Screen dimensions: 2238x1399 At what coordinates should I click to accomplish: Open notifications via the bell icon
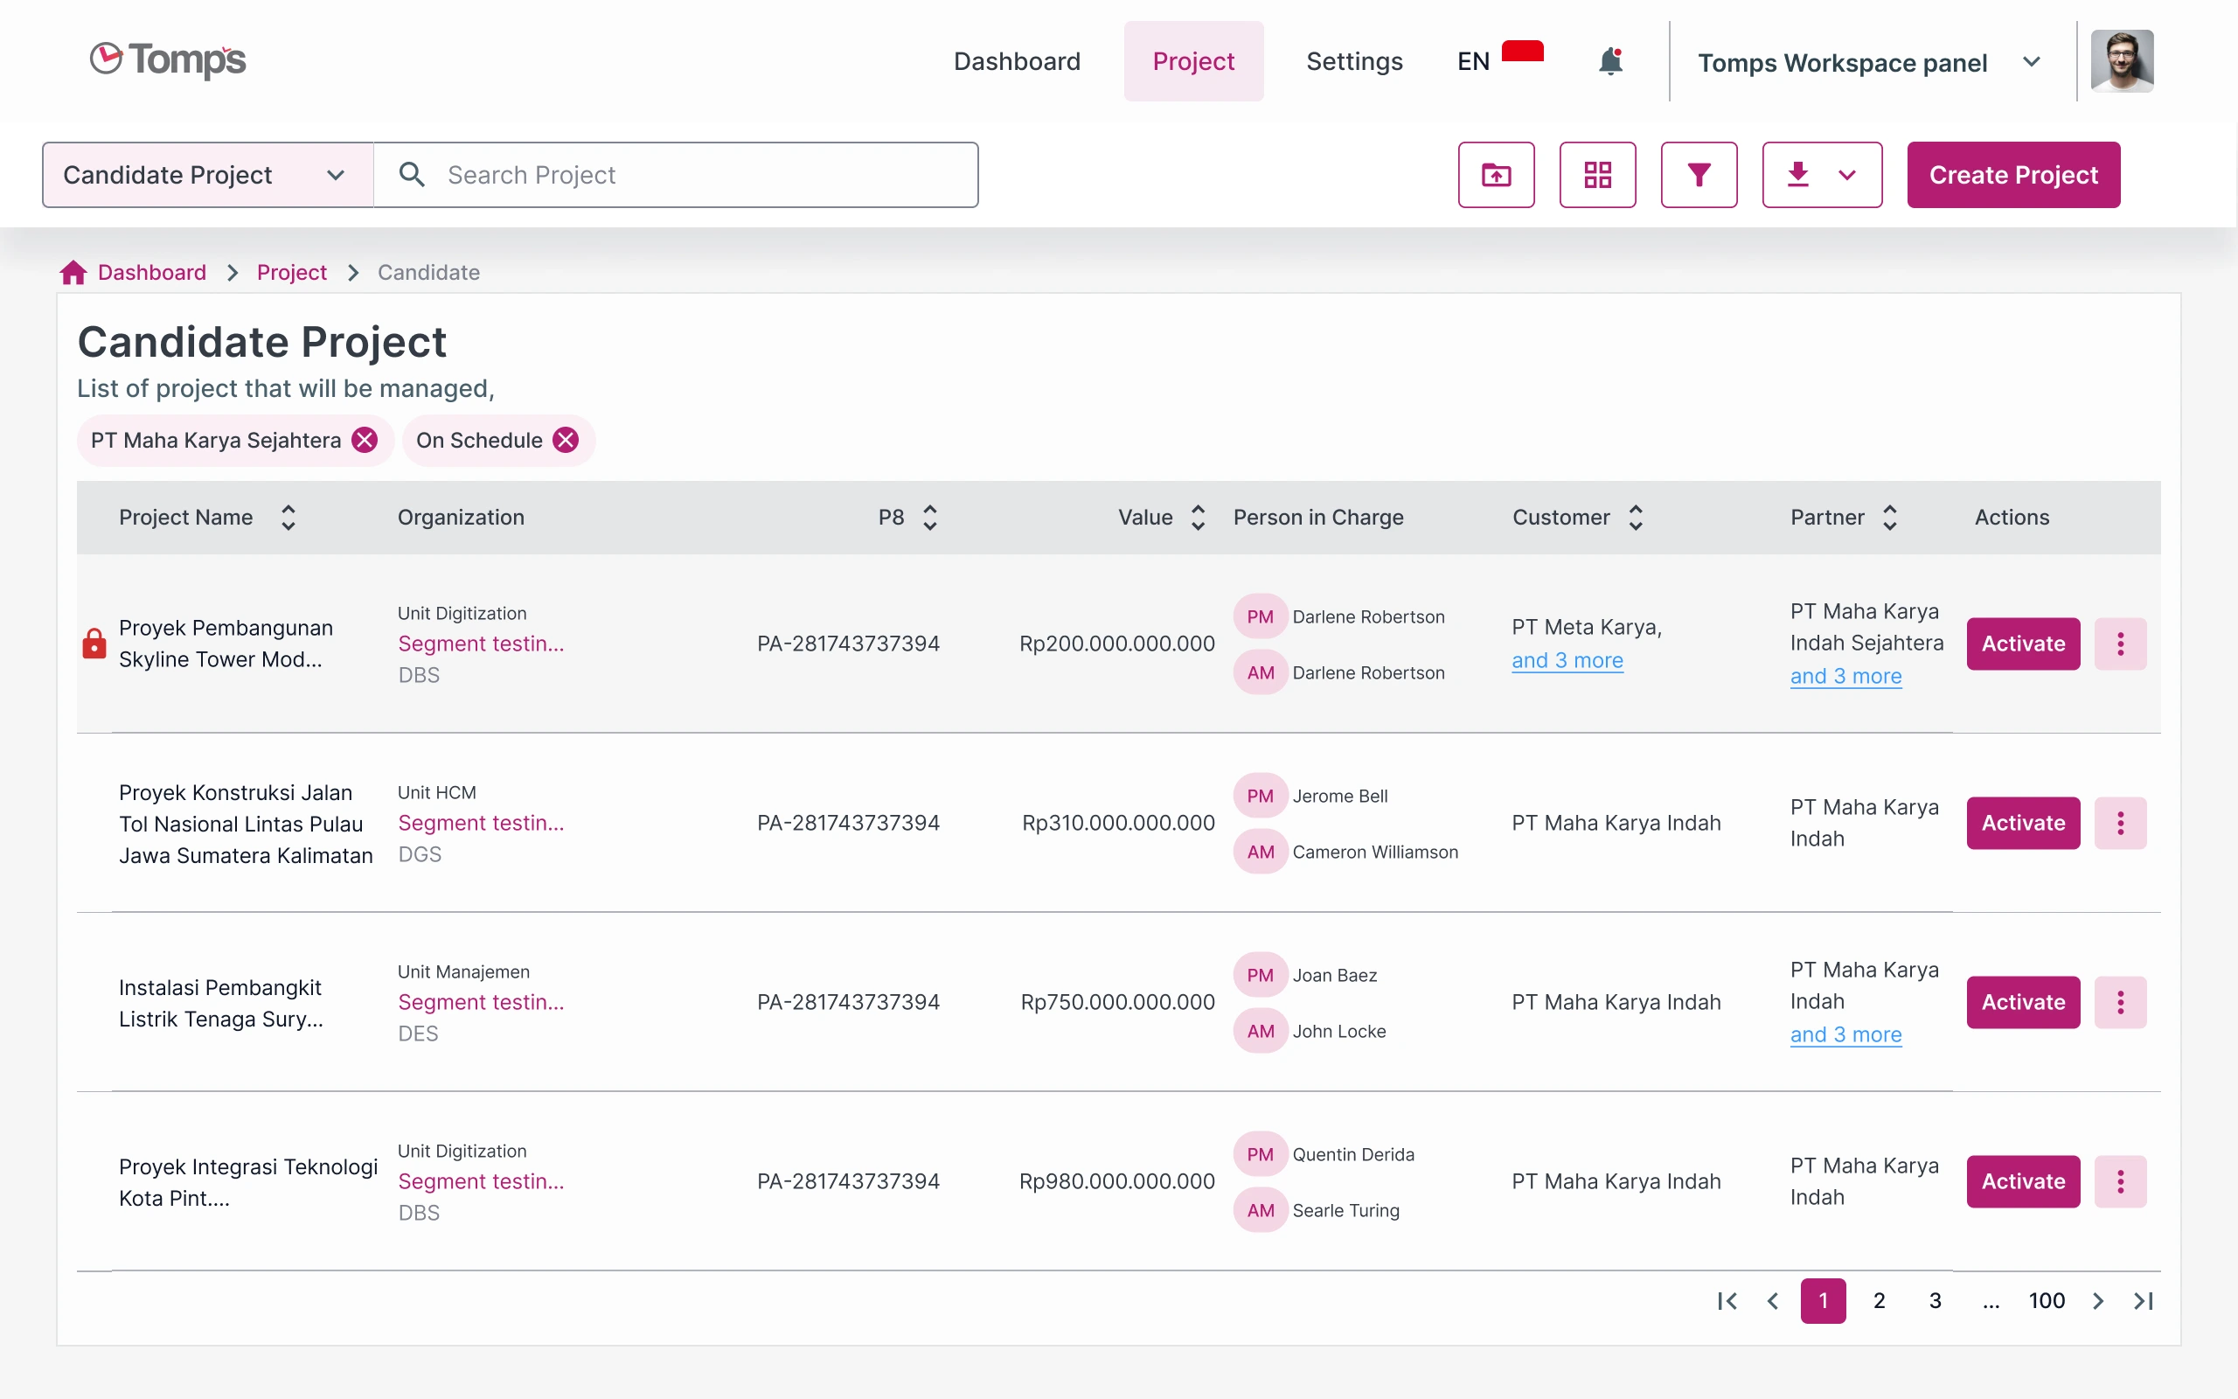click(1610, 61)
